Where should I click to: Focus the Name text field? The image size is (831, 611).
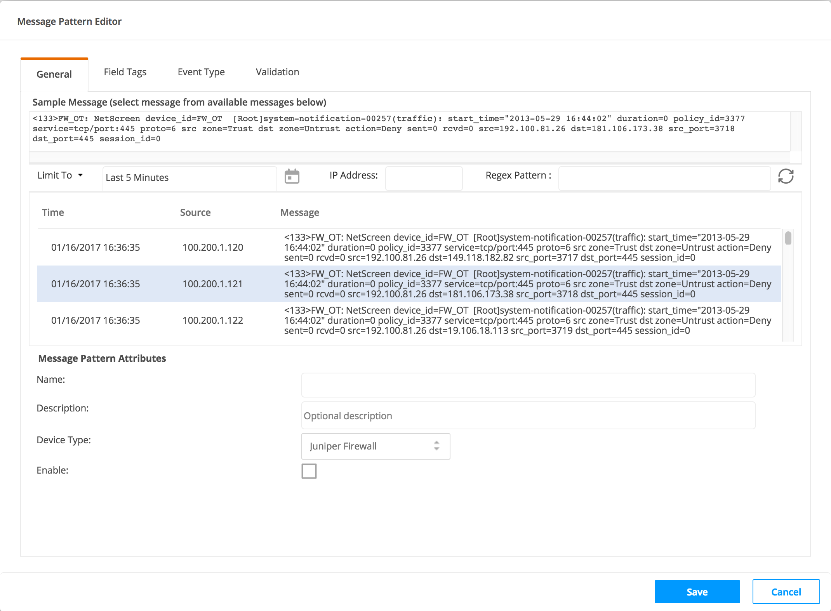click(x=528, y=385)
